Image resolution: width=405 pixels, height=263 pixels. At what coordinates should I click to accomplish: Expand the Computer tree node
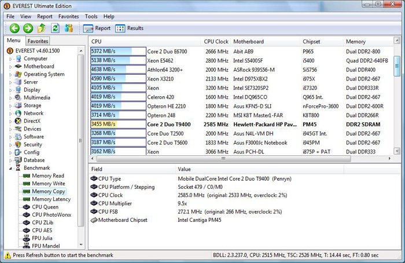10,59
